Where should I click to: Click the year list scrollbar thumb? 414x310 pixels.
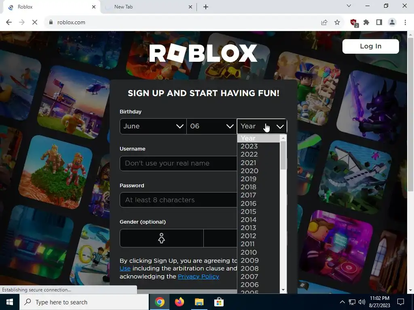(x=283, y=155)
